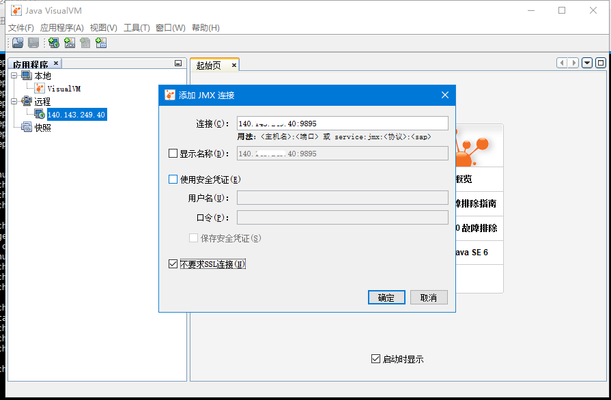Open the 文件(F) menu
The image size is (611, 400).
[x=21, y=28]
